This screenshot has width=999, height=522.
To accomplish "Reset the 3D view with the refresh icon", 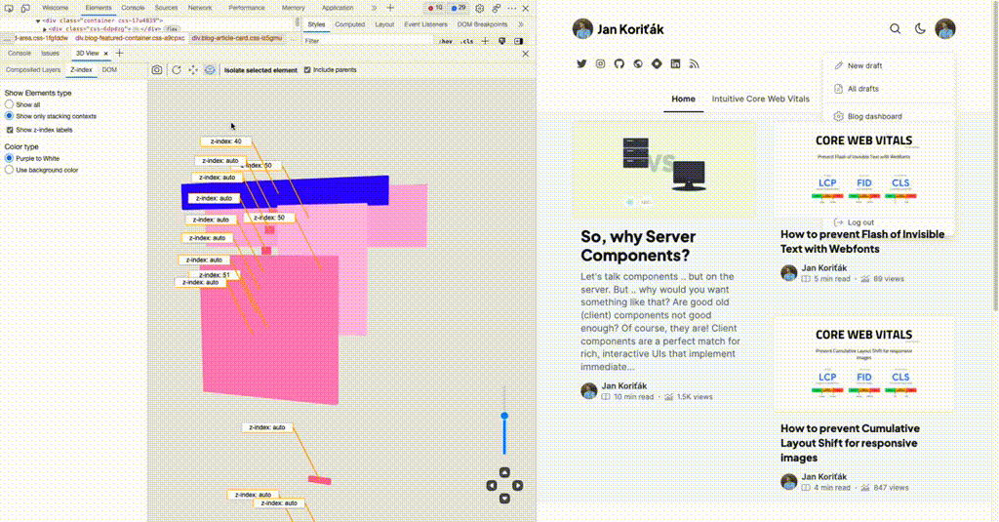I will tap(177, 70).
